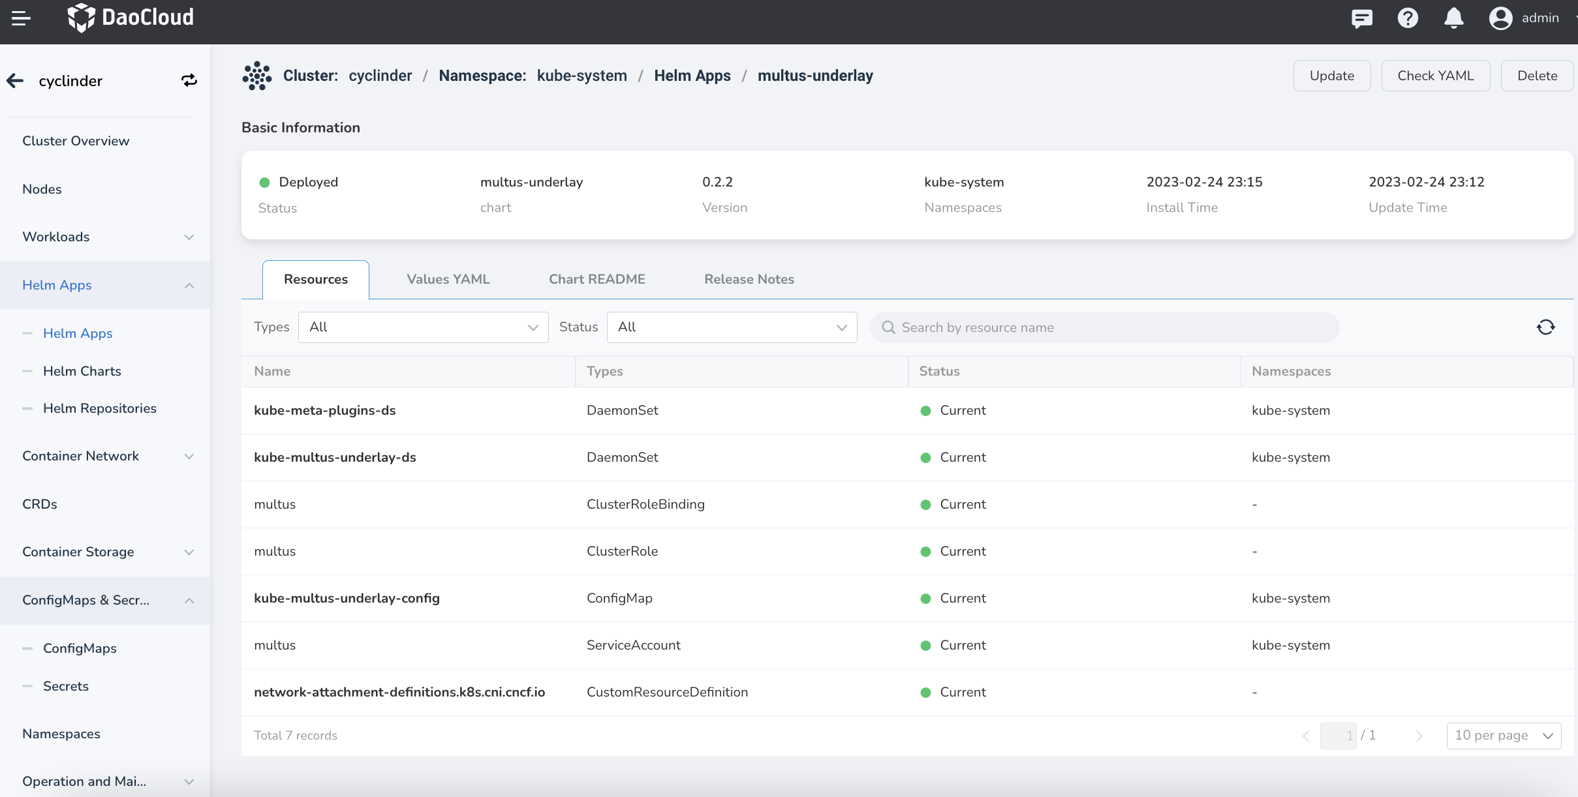Open Namespaces in the sidebar

click(x=61, y=734)
